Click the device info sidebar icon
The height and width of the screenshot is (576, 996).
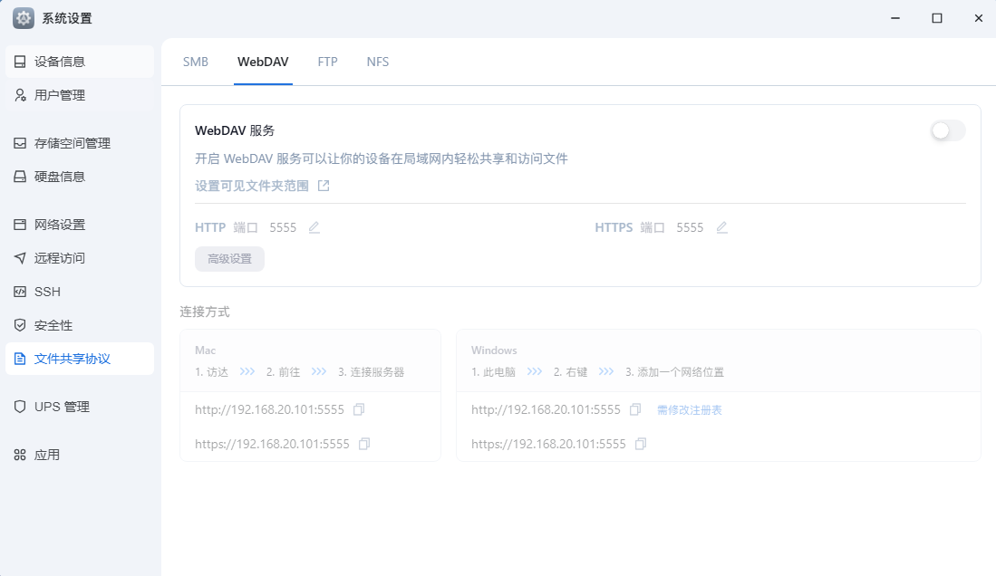[x=20, y=62]
